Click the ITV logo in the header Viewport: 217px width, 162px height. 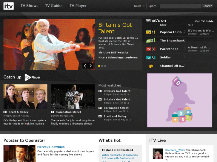tap(8, 6)
